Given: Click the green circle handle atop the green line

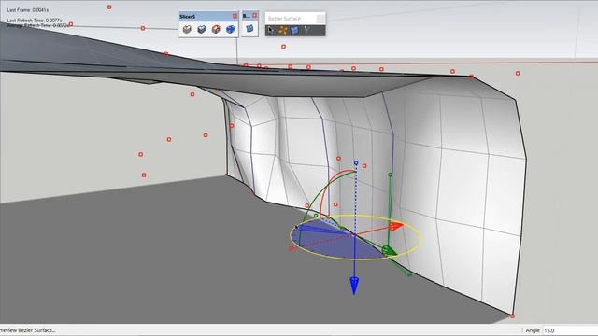Looking at the screenshot, I should coord(391,175).
